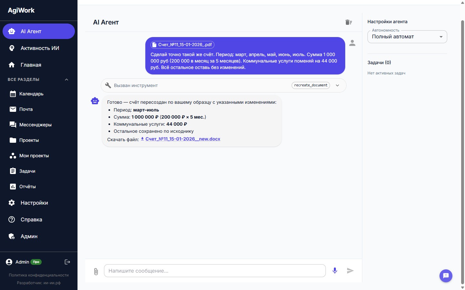
Task: Click the Политика конфиденциальности link
Action: click(39, 275)
